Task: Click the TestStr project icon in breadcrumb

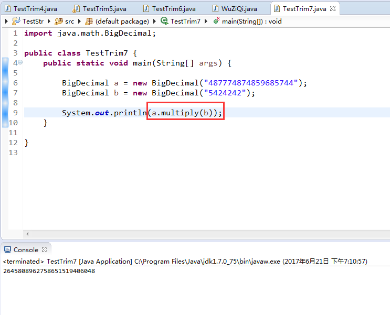Action: pyautogui.click(x=16, y=21)
